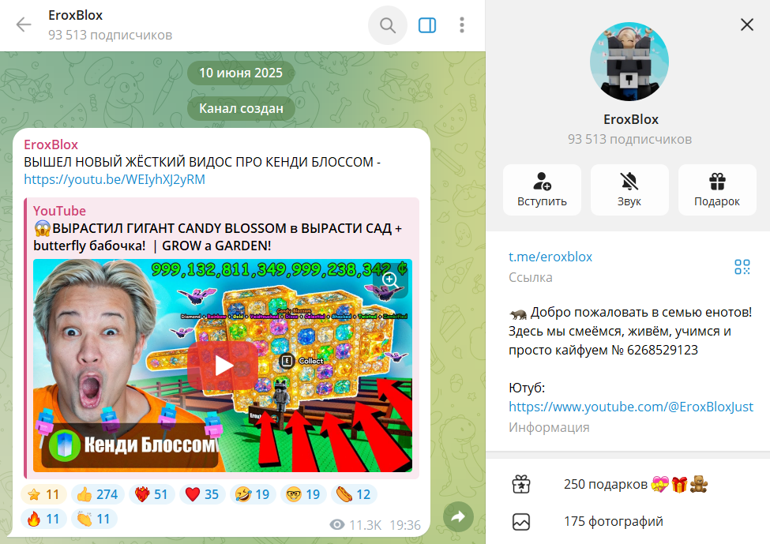
Task: Add the clapping hands reaction with 11
Action: (94, 519)
